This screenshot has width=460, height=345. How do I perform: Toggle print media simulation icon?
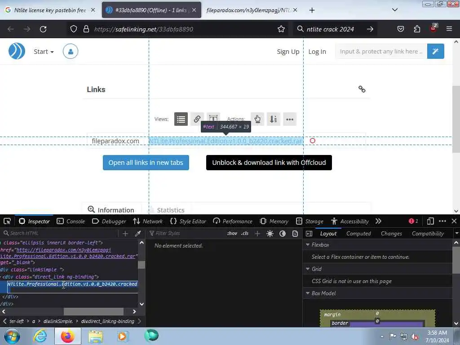point(295,234)
